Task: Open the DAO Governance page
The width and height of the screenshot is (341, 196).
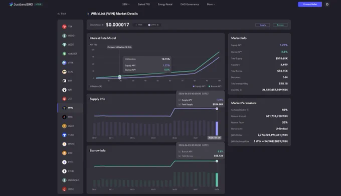Action: [190, 4]
